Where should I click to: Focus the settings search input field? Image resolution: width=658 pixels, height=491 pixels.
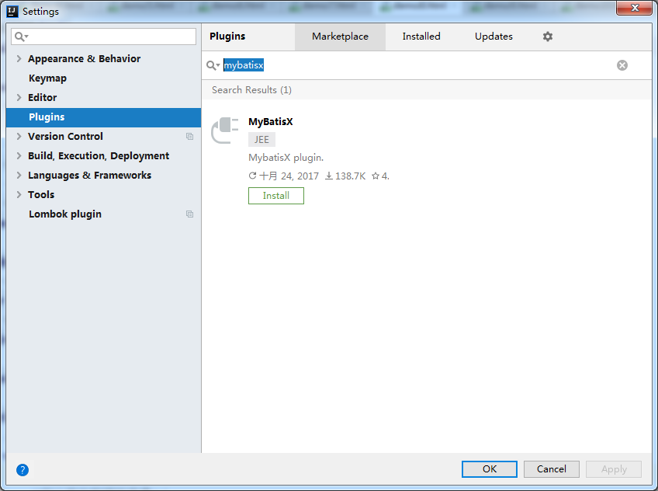[104, 37]
